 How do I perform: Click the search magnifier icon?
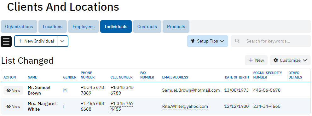pyautogui.click(x=237, y=41)
